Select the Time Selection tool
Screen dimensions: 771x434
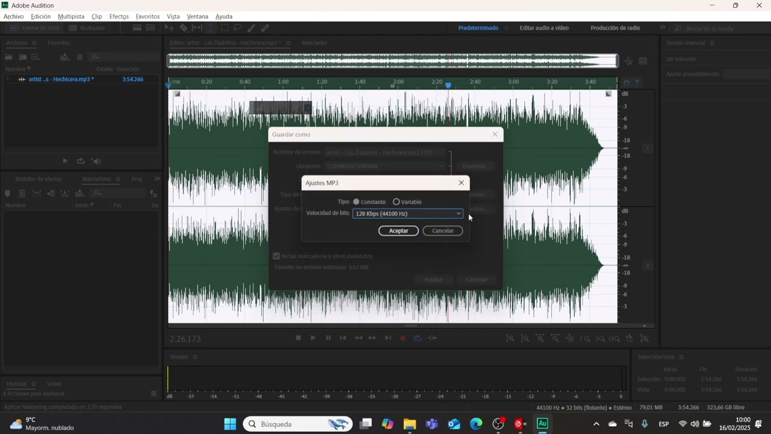click(x=211, y=28)
